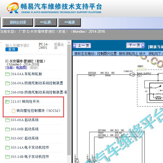Screen dimensions: 163x163
Task: Click [刷新] link next to 电路图
Action: pyautogui.click(x=34, y=68)
